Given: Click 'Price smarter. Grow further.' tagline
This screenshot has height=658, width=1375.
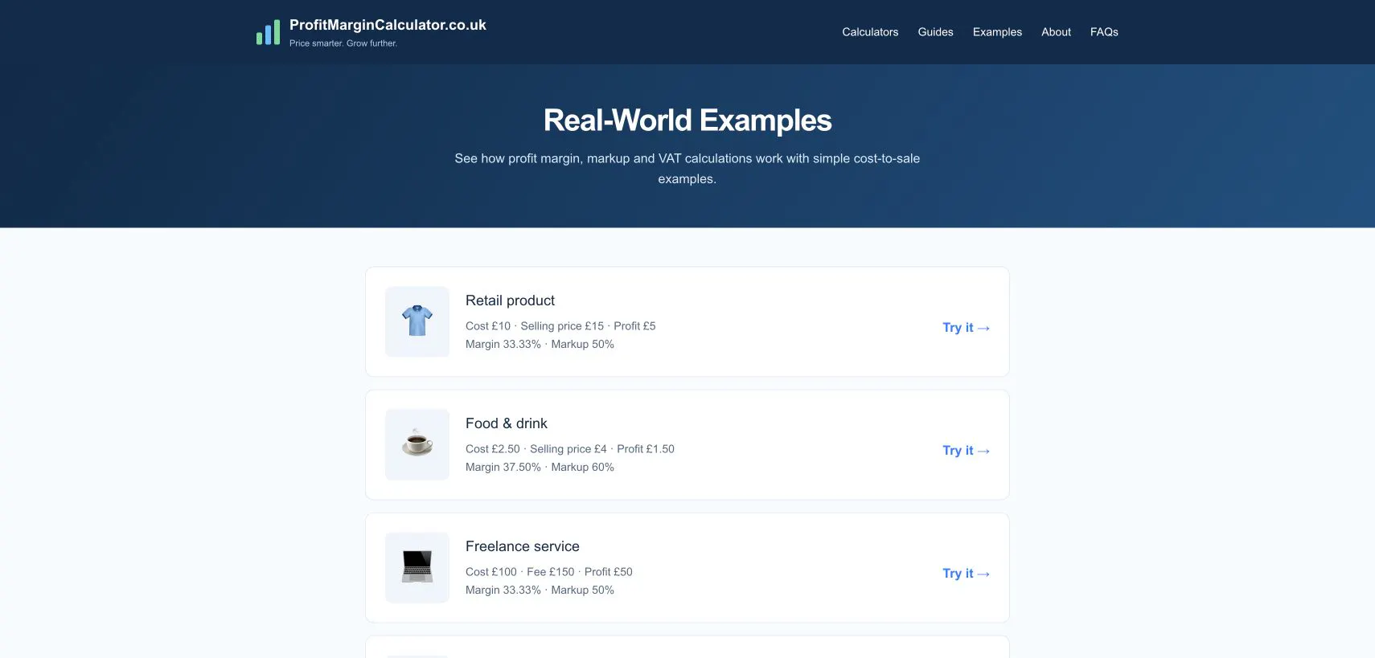Looking at the screenshot, I should [343, 43].
